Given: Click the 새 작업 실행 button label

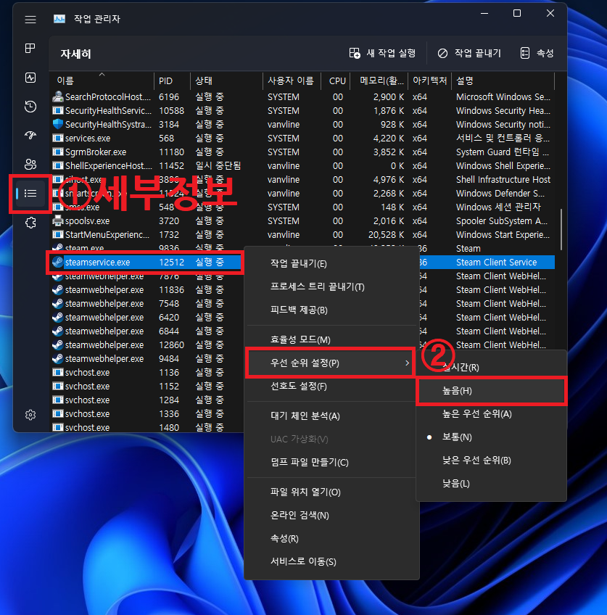Looking at the screenshot, I should 391,53.
